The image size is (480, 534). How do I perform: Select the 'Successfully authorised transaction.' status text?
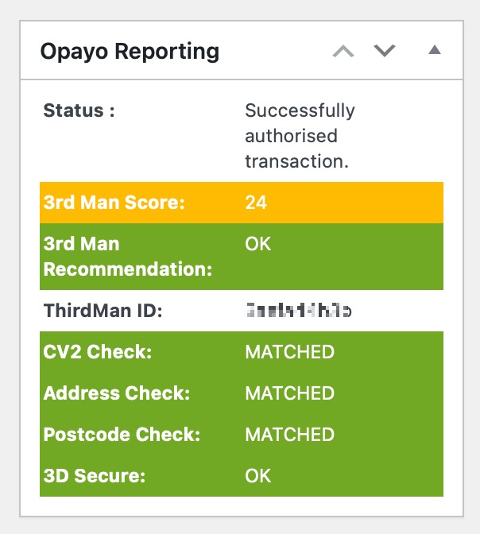tap(300, 136)
